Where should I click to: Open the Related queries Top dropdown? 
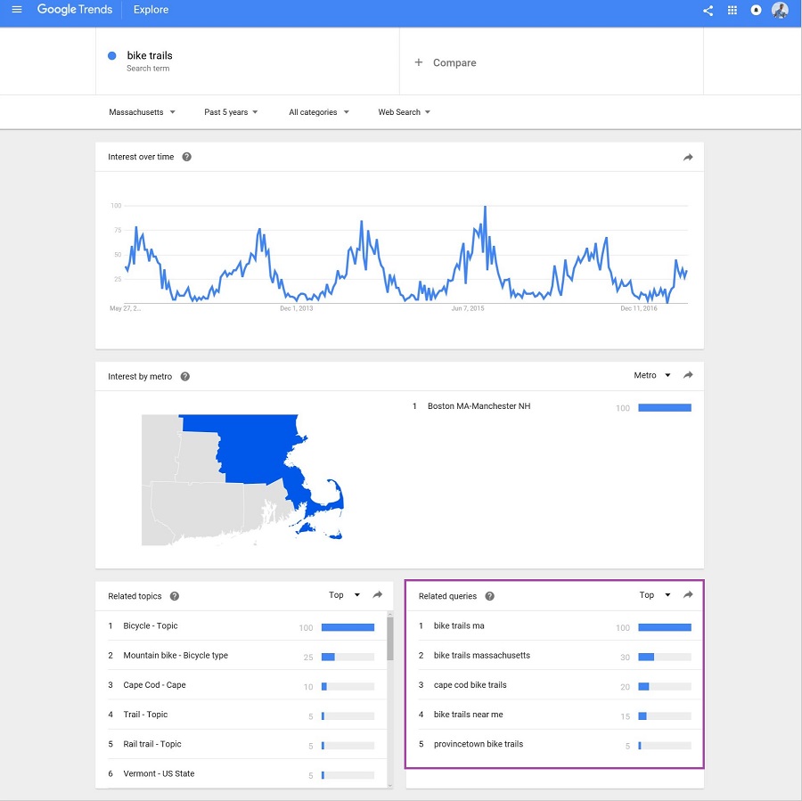[655, 595]
